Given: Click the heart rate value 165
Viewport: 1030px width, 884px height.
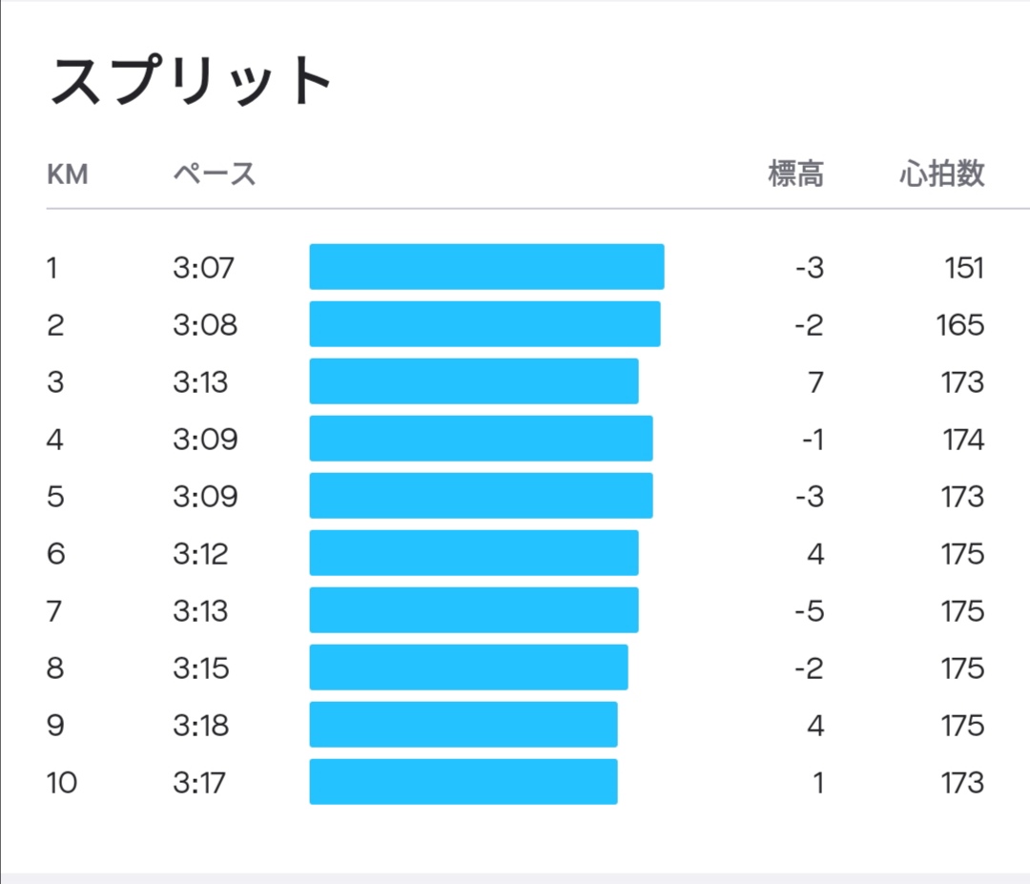Looking at the screenshot, I should tap(959, 325).
